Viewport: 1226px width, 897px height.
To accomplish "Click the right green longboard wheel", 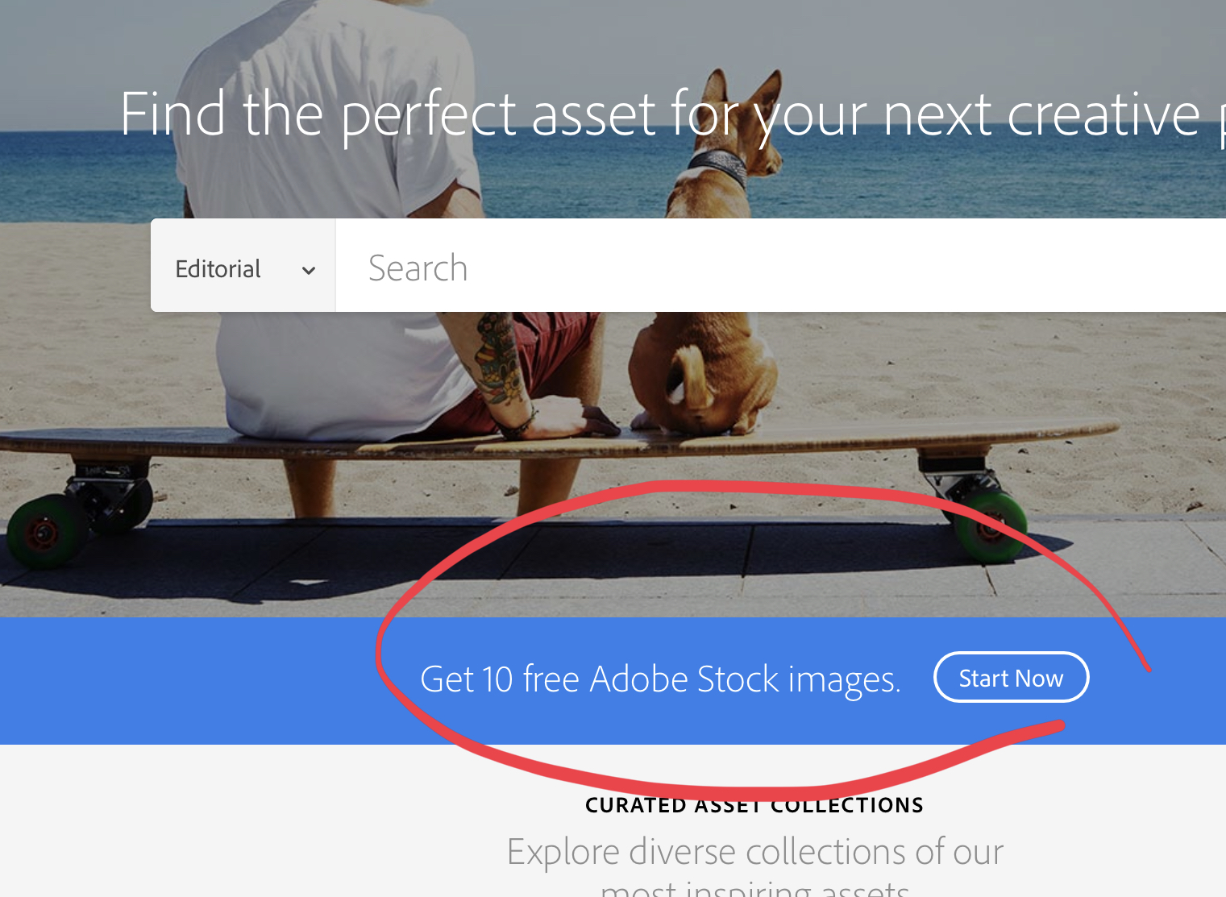I will 989,526.
